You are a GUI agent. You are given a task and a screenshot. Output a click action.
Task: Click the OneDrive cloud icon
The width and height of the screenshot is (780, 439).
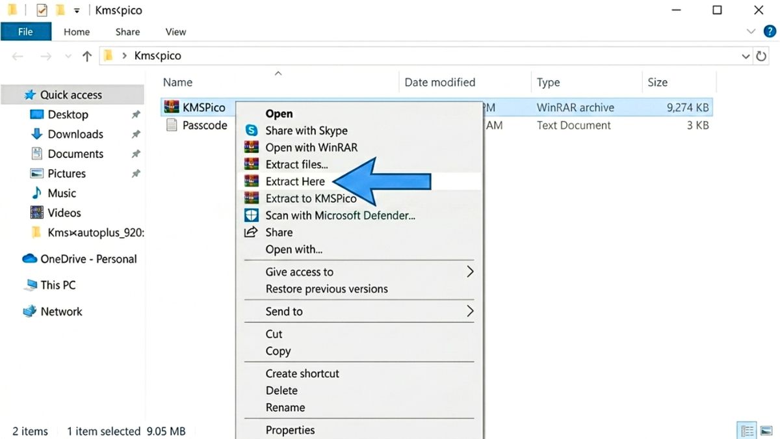click(30, 259)
